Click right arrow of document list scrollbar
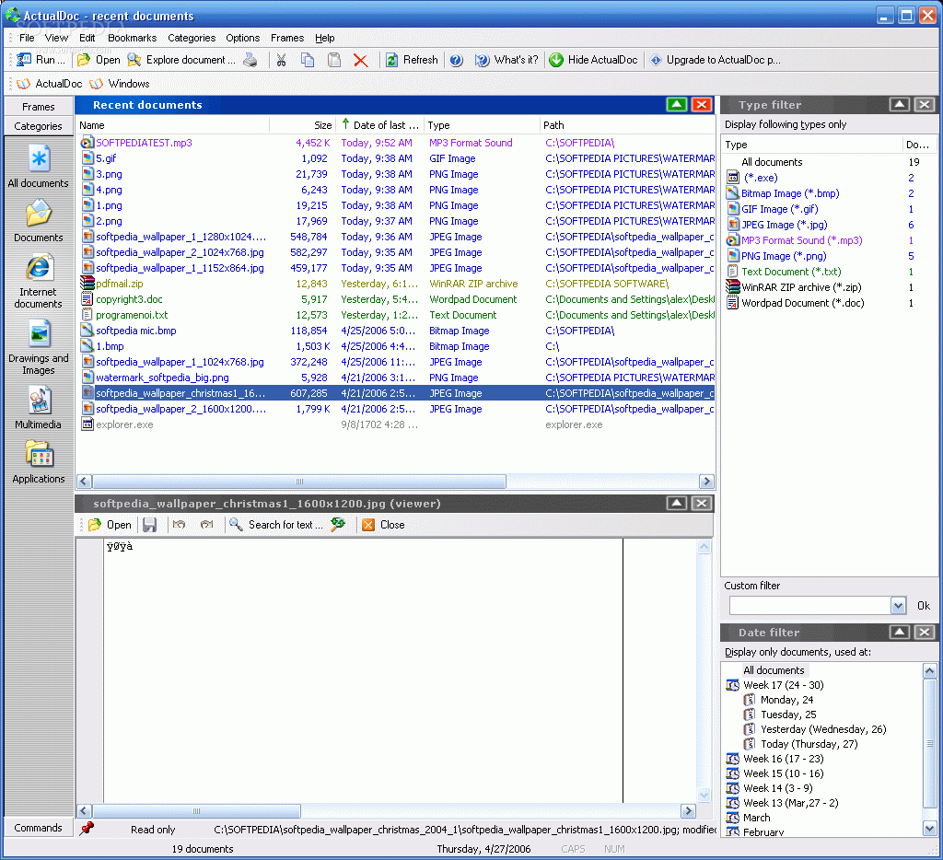Screen dimensions: 943x860 (706, 482)
